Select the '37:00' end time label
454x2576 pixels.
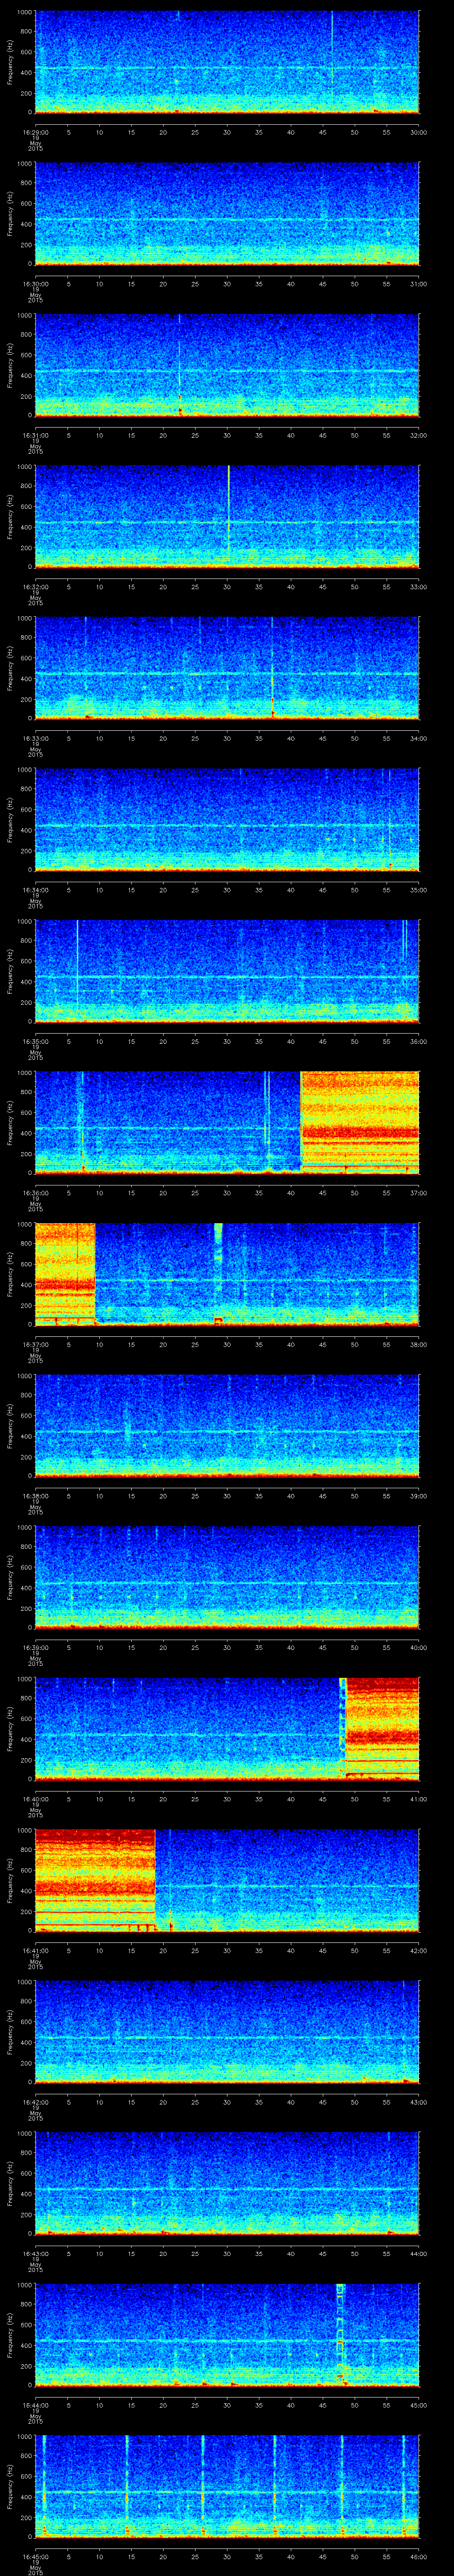(419, 1193)
